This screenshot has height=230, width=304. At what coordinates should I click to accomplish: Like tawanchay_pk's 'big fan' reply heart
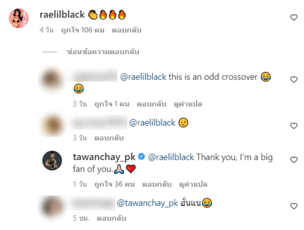[294, 160]
